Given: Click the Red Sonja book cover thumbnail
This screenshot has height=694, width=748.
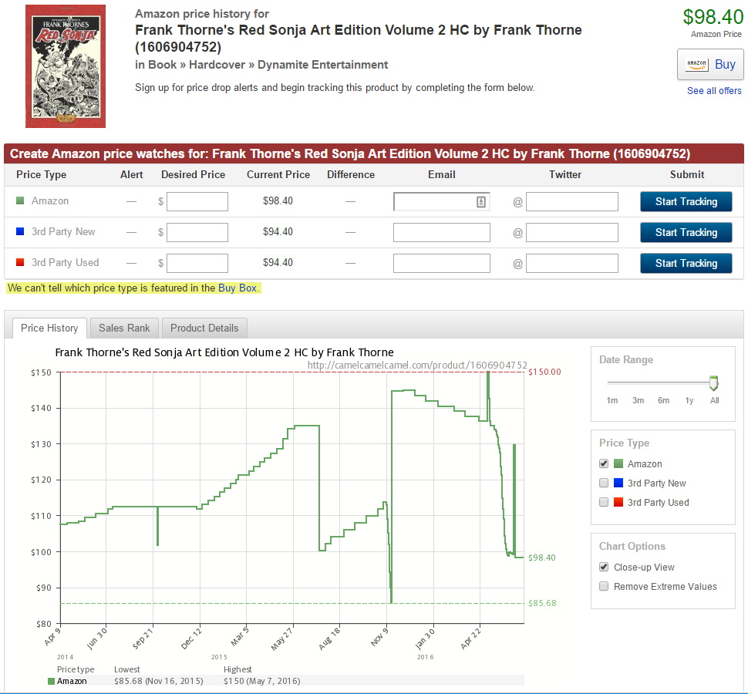Looking at the screenshot, I should (66, 66).
